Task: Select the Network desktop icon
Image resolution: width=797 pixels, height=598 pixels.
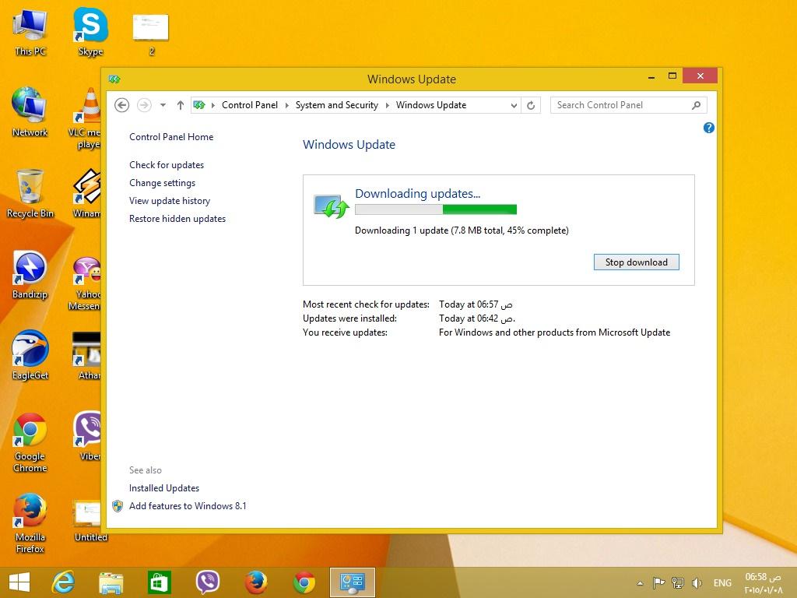Action: coord(30,112)
